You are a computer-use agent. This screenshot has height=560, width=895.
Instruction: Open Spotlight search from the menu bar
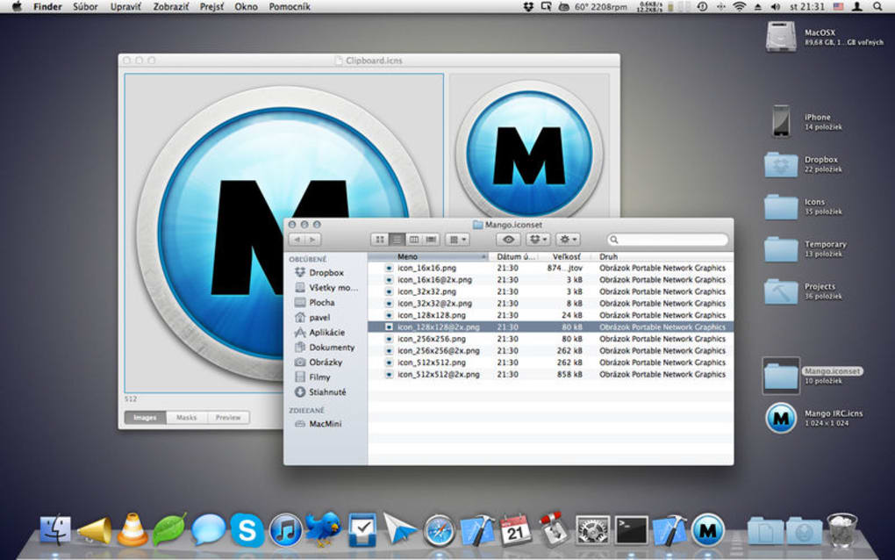(x=877, y=6)
